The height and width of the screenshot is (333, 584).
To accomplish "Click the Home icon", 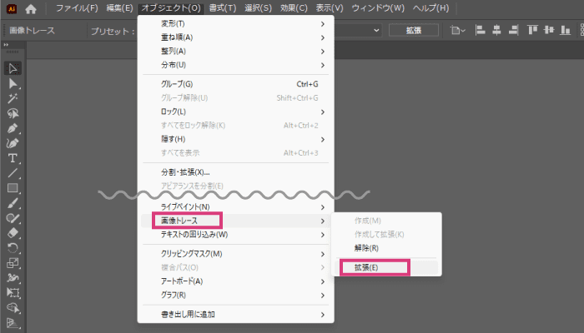I will click(31, 8).
